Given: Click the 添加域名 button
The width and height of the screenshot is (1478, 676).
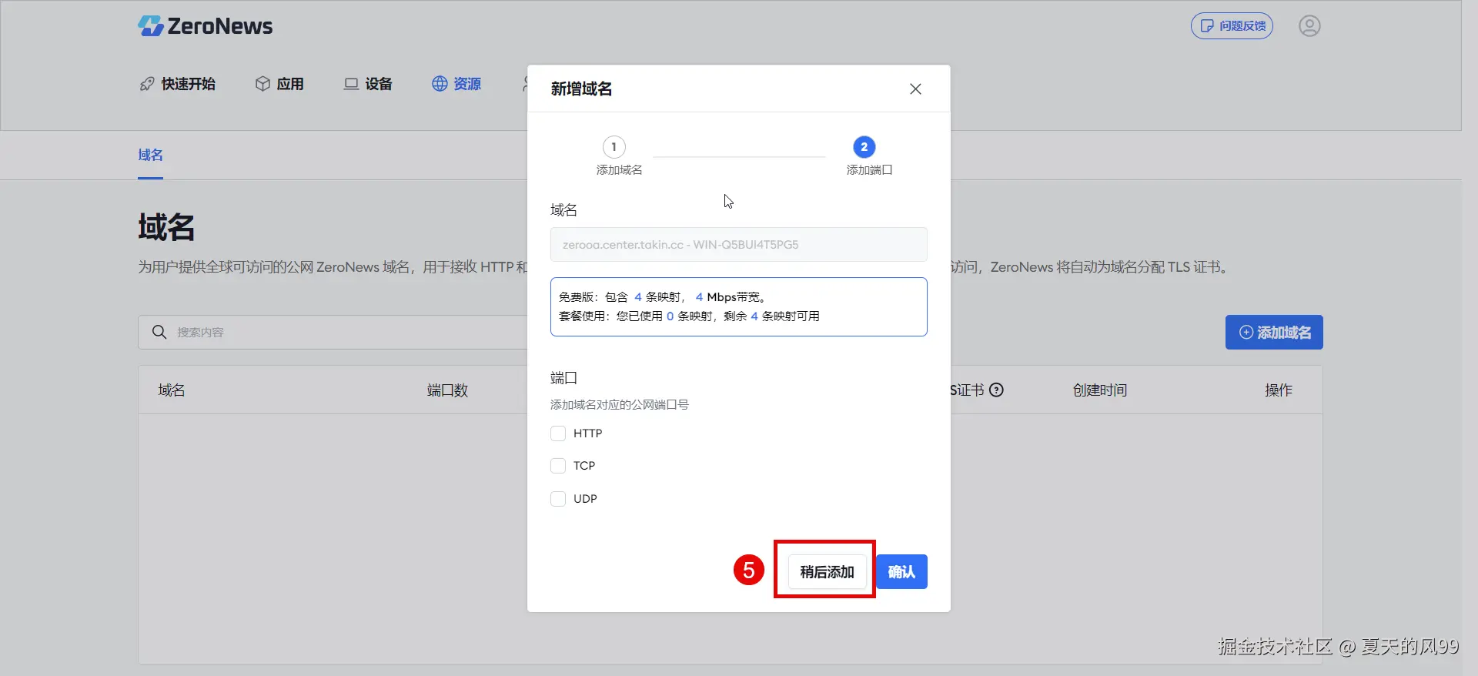Looking at the screenshot, I should (x=1274, y=333).
